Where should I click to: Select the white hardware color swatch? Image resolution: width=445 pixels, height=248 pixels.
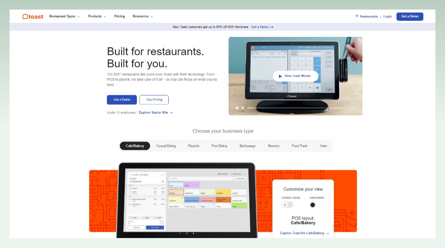321,205
